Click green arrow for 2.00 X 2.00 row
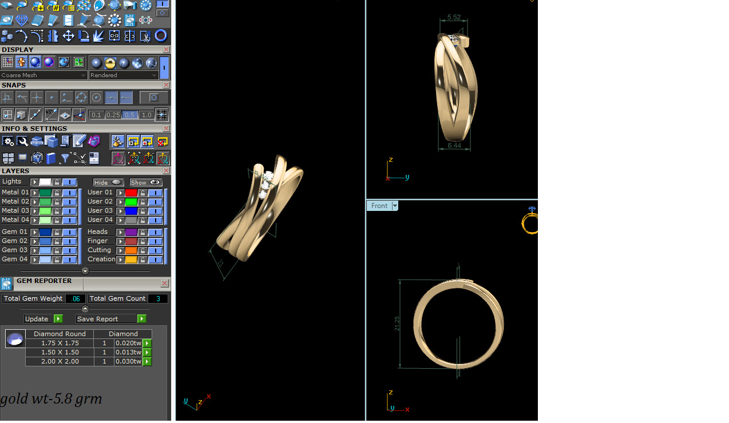This screenshot has height=423, width=729. coord(147,362)
